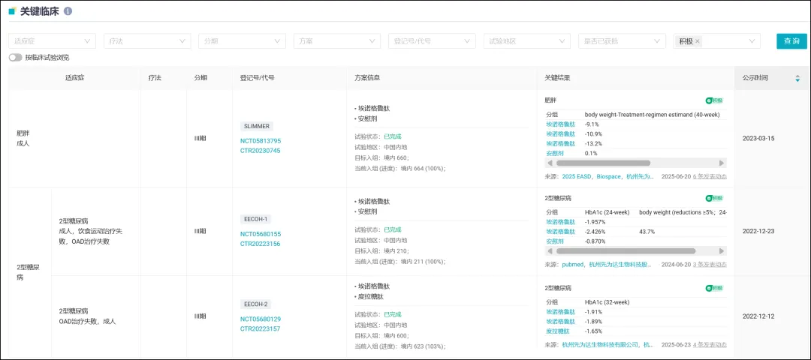
Task: Click 积极 badge on the EECOH-1 result
Action: coord(714,199)
